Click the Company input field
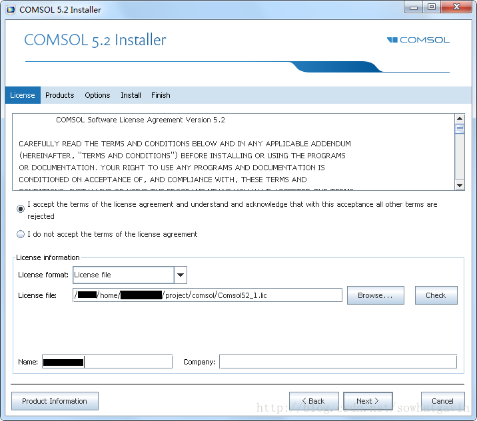The height and width of the screenshot is (421, 477). coord(338,362)
